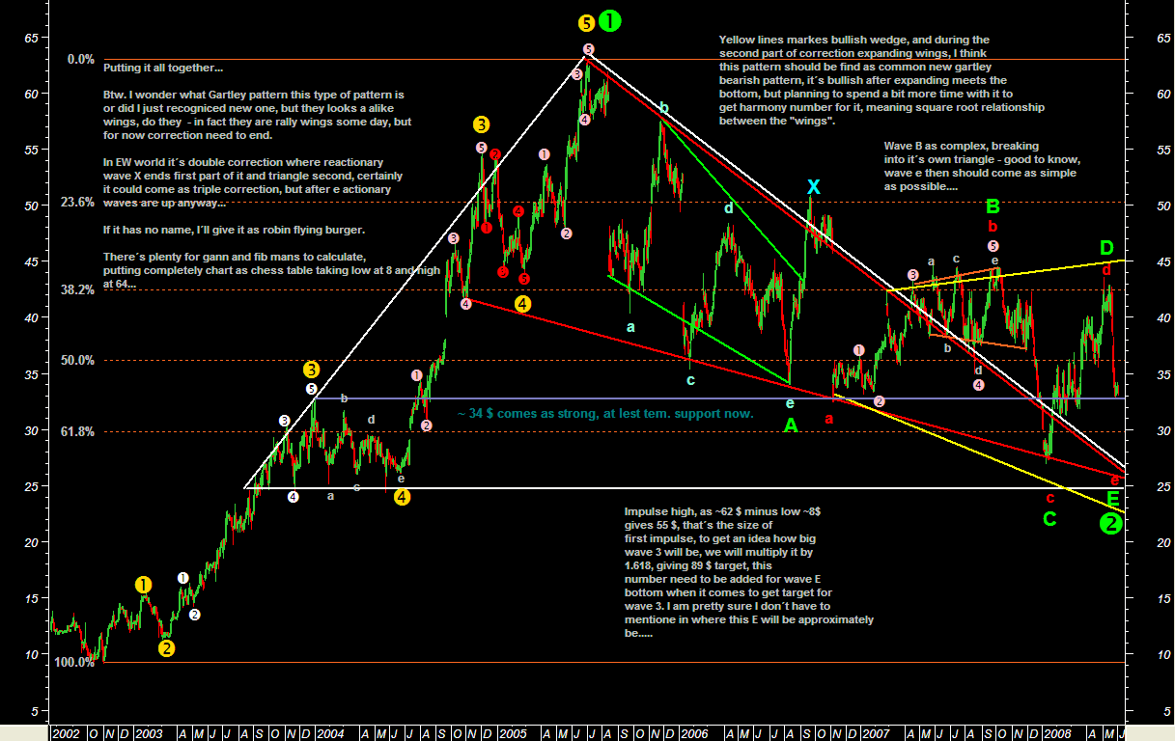The image size is (1175, 741).
Task: Click the green b label at wave peak
Action: tap(663, 107)
